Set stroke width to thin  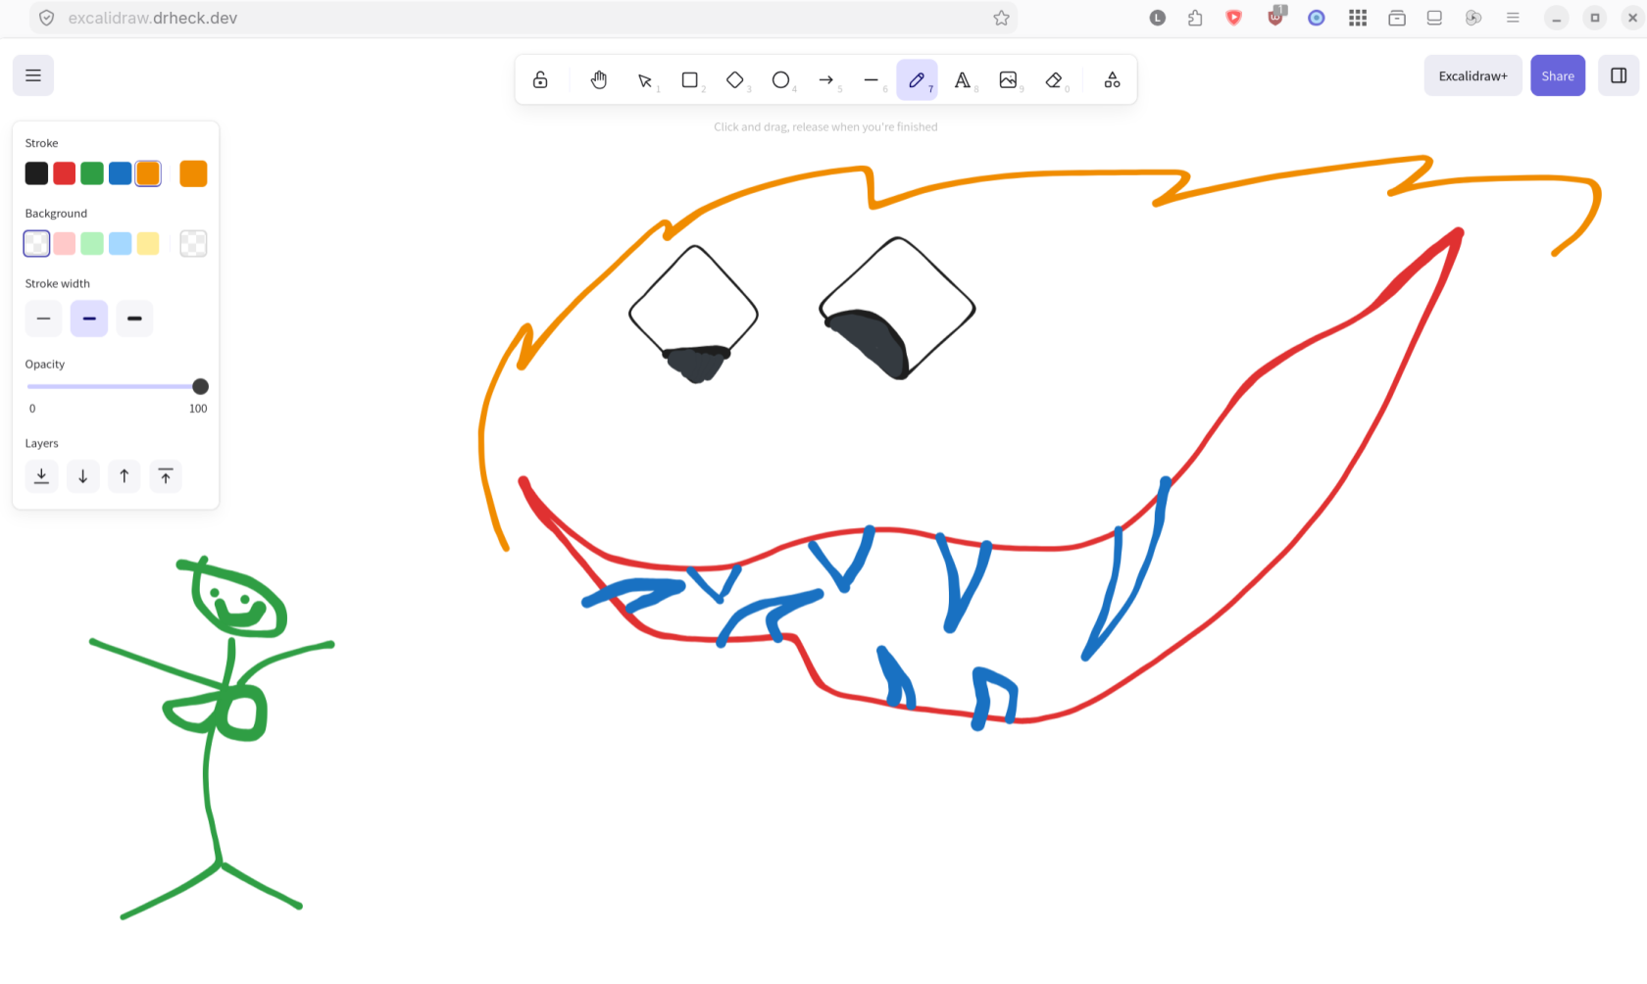pyautogui.click(x=43, y=319)
